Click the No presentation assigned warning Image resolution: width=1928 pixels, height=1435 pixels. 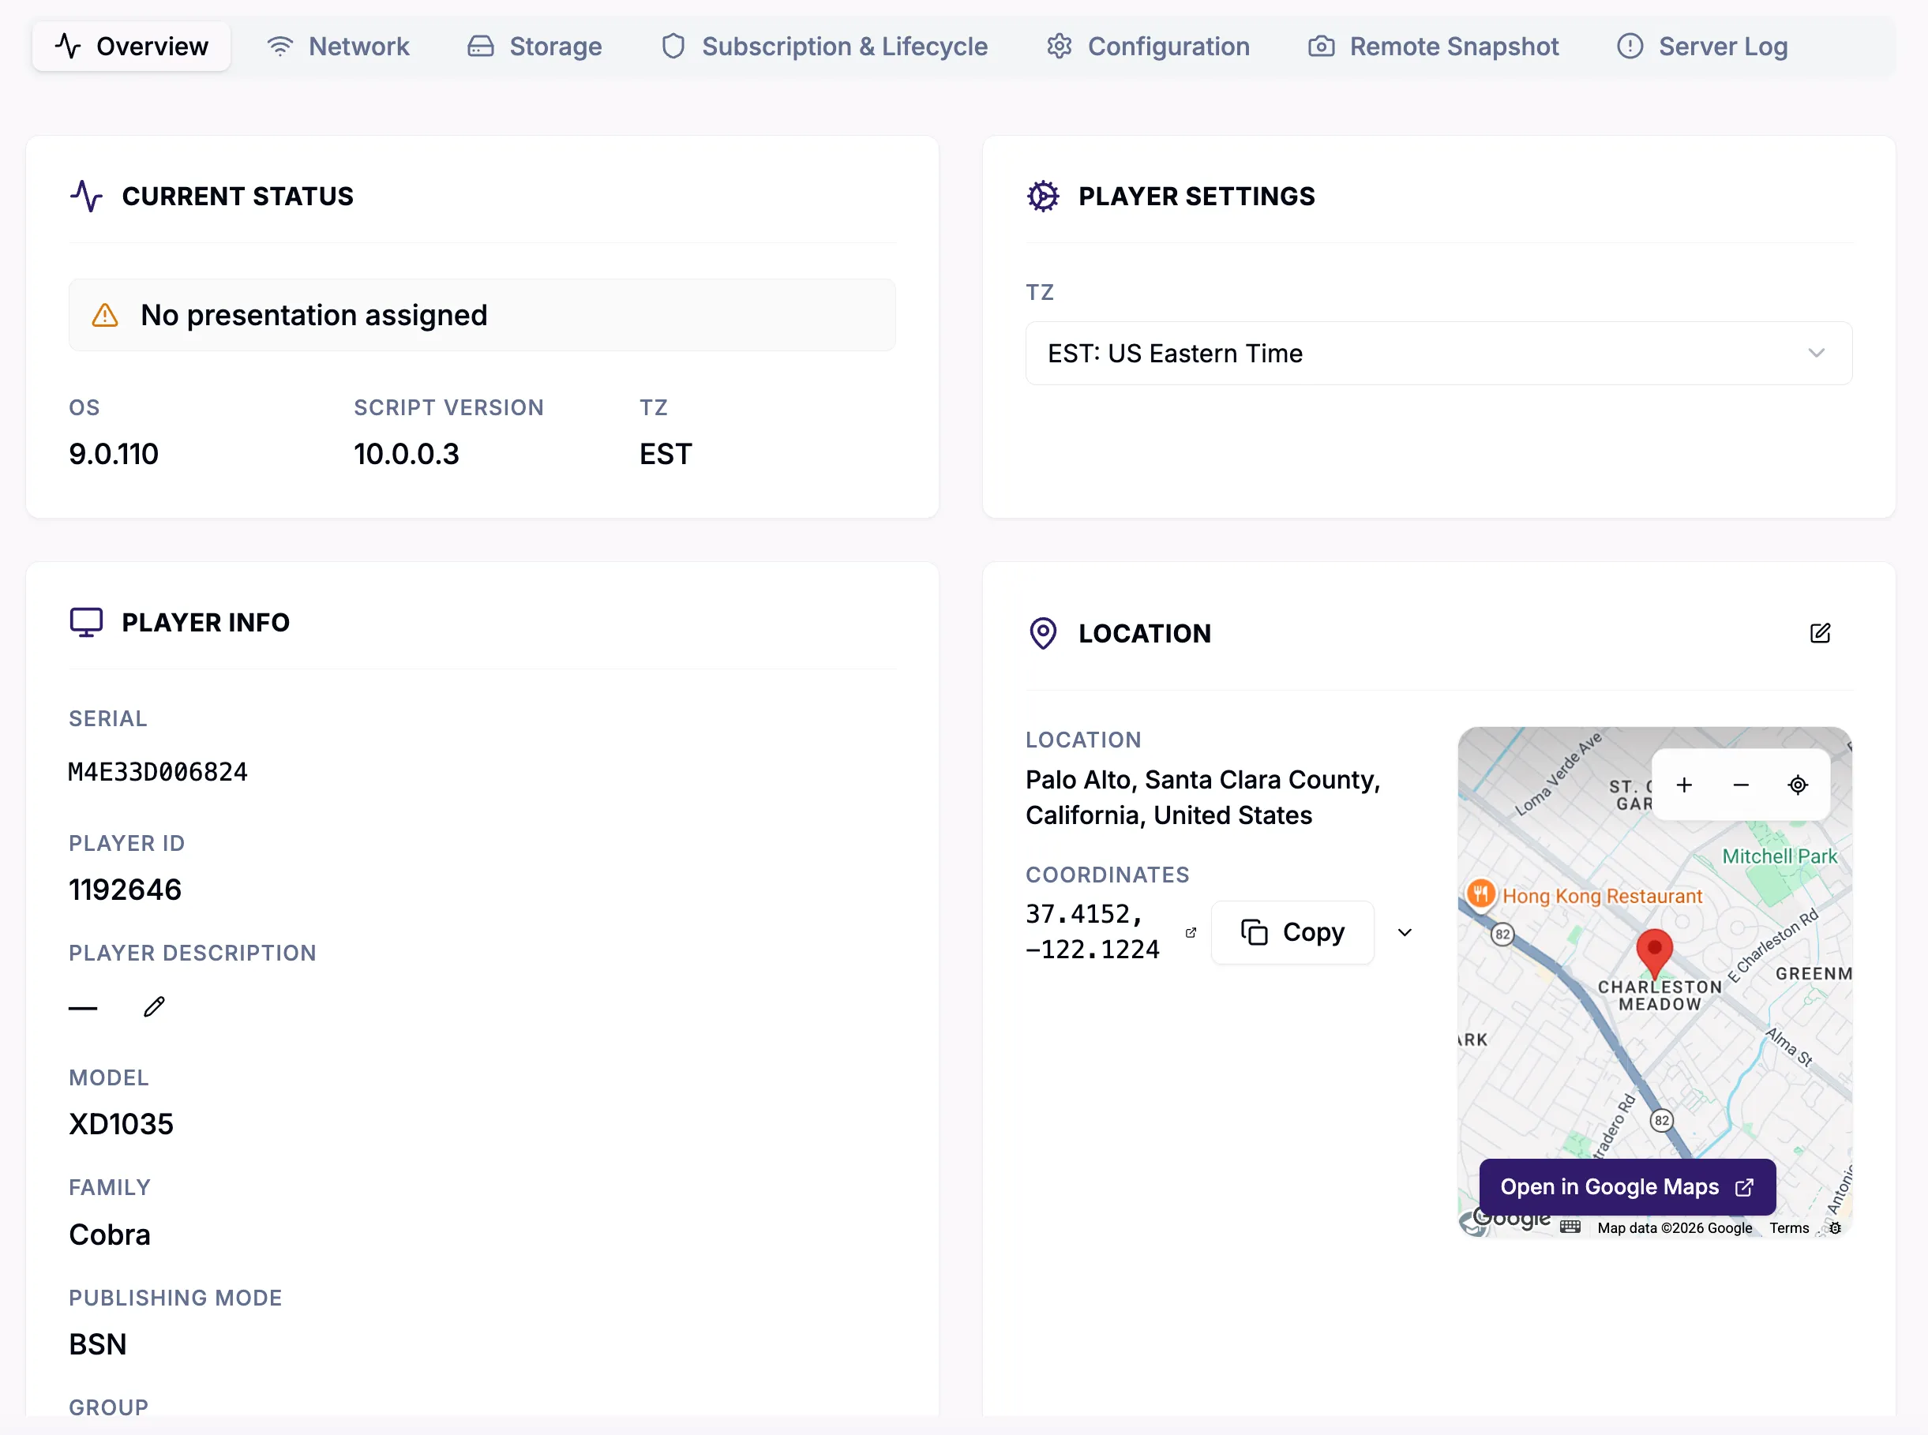click(x=482, y=314)
